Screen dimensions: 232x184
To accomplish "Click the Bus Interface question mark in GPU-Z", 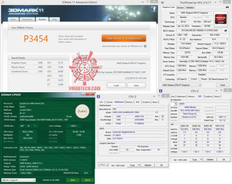I will point(227,40).
